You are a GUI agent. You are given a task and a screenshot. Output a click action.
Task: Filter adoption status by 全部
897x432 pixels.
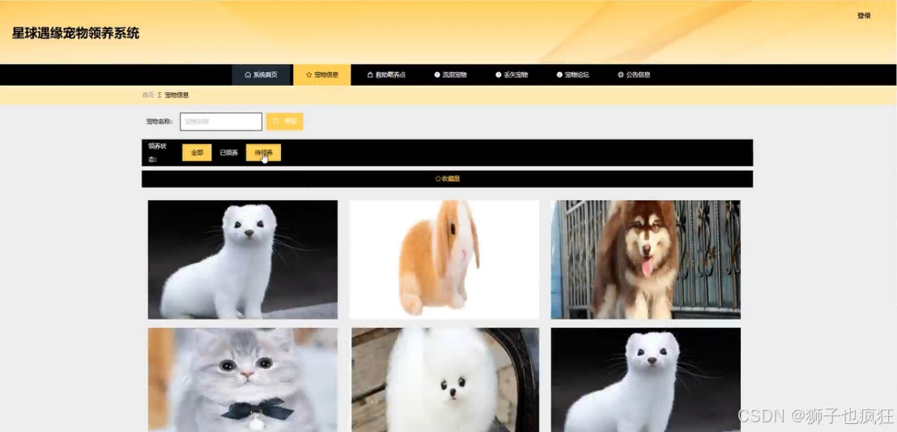(x=197, y=153)
